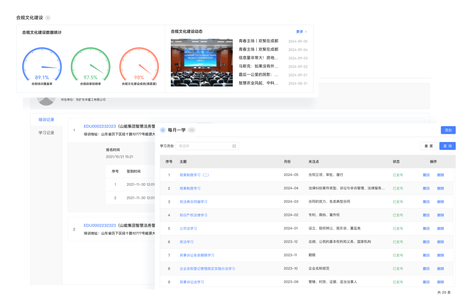The width and height of the screenshot is (470, 306).
Task: Open the first EDU0002232323 training record link
Action: click(100, 127)
